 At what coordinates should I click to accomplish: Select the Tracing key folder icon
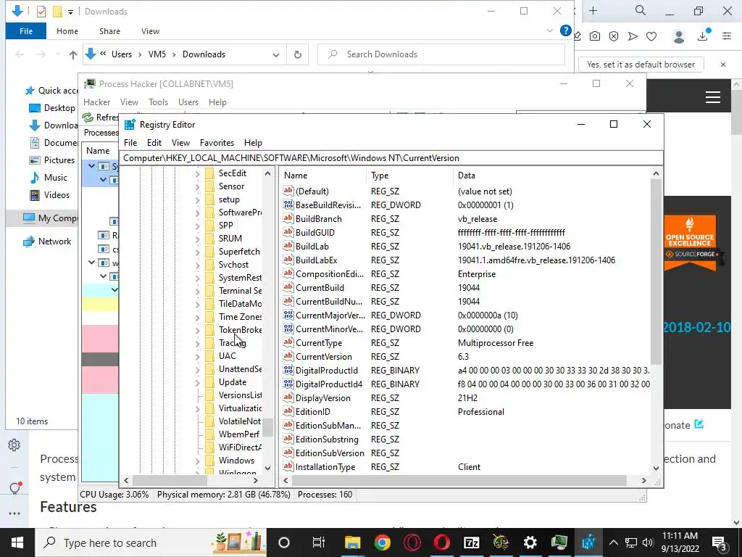[x=209, y=343]
